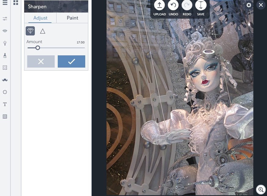Select the adjustments sliders icon in sidebar
The height and width of the screenshot is (196, 267).
[x=5, y=19]
